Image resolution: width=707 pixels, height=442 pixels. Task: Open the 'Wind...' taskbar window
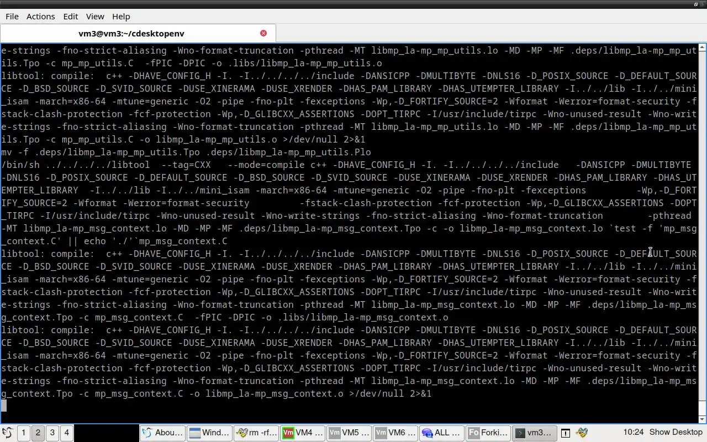[209, 433]
